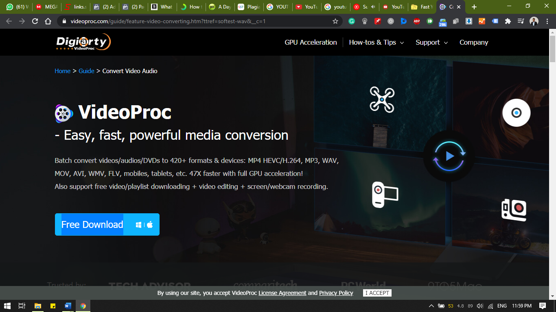Open the AdBlock Plus extension
556x312 pixels.
417,21
